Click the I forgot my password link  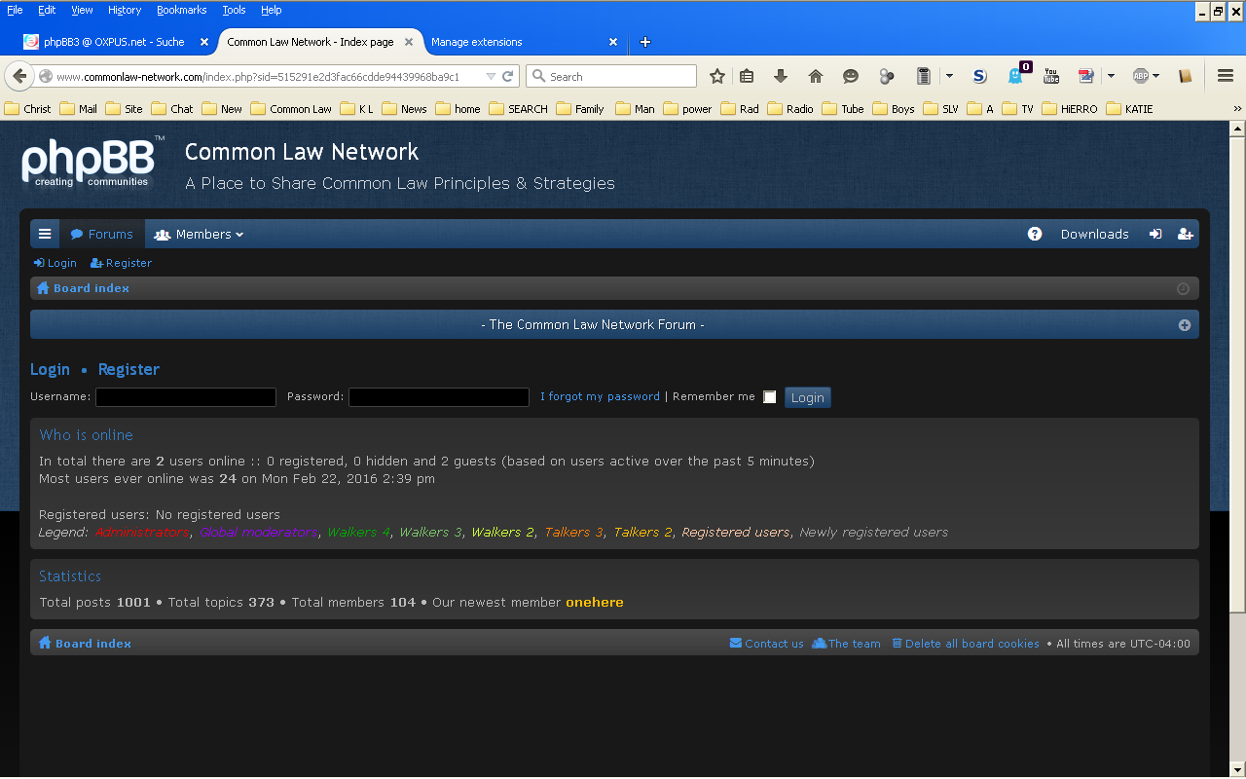[600, 397]
